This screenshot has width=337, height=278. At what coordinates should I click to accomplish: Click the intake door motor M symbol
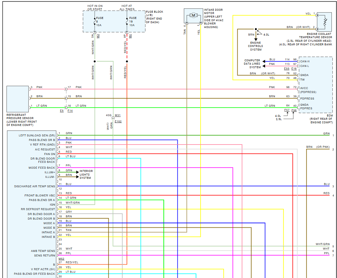(x=193, y=15)
